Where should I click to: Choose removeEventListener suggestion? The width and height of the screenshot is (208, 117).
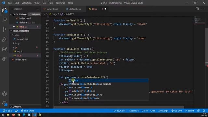108,98
